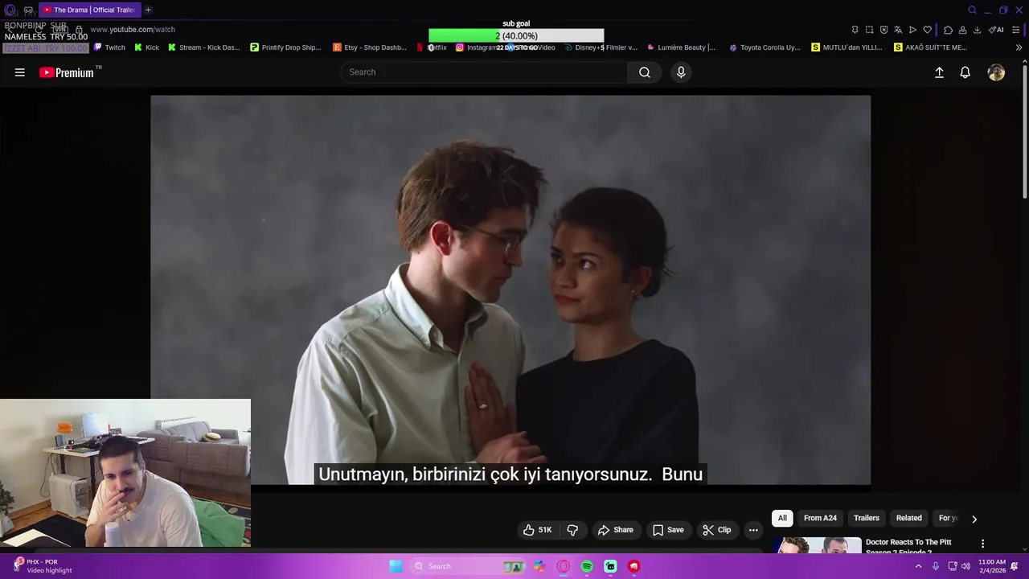Select the Related filter chip
The image size is (1029, 579).
click(909, 518)
